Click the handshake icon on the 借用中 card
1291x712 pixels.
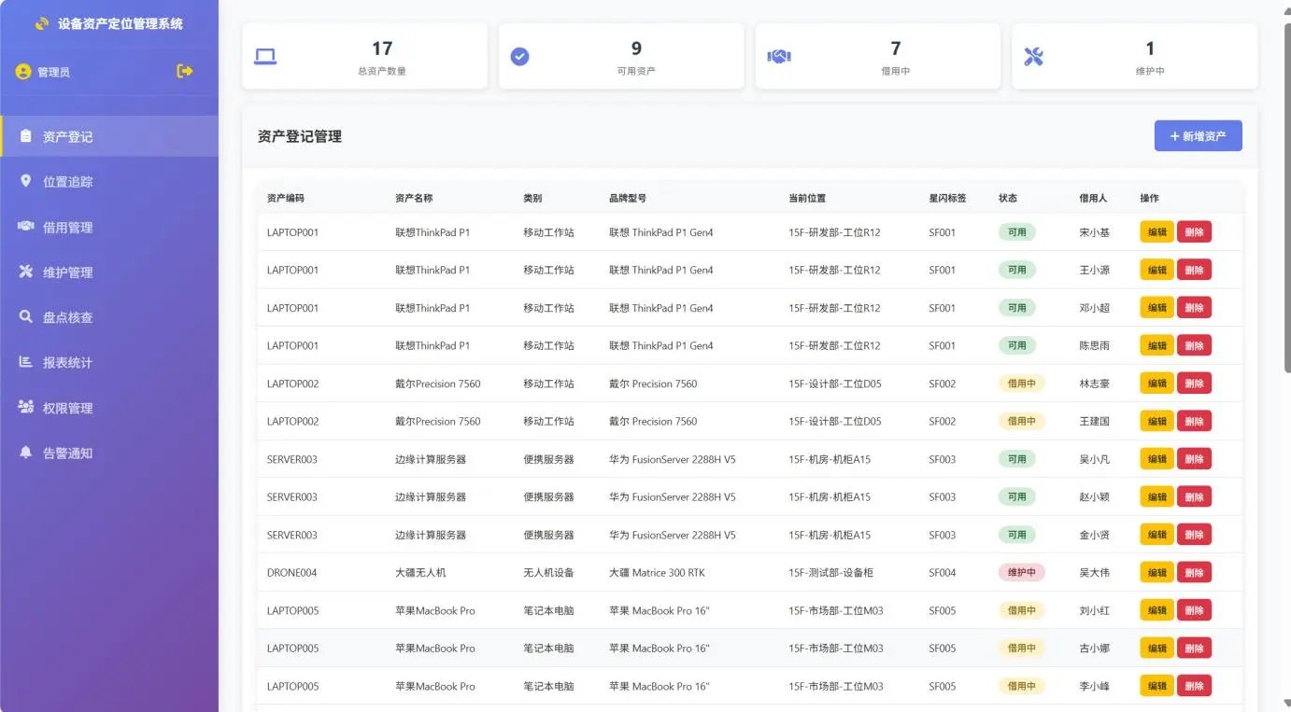pos(778,55)
